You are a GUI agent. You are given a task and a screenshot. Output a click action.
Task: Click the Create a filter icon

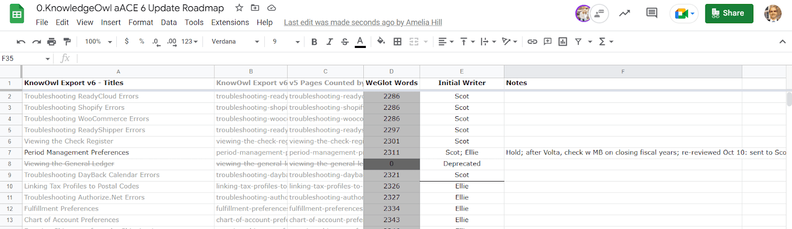click(578, 42)
